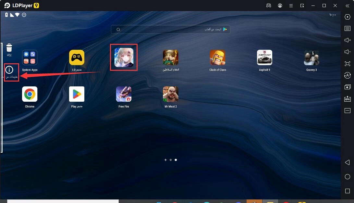Click the Google Play icon in search bar
This screenshot has width=354, height=203.
pyautogui.click(x=225, y=29)
